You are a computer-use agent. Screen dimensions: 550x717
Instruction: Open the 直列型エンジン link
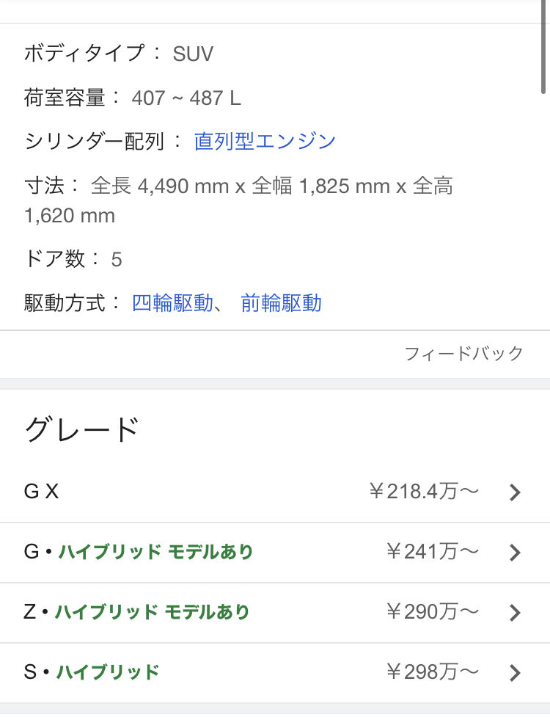(x=265, y=142)
